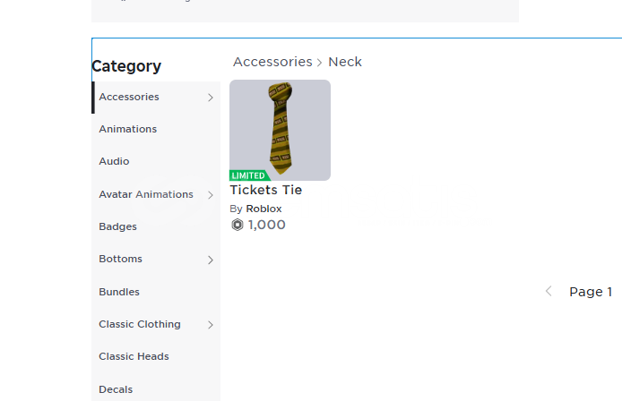622x401 pixels.
Task: Expand the Avatar Animations chevron
Action: point(211,195)
